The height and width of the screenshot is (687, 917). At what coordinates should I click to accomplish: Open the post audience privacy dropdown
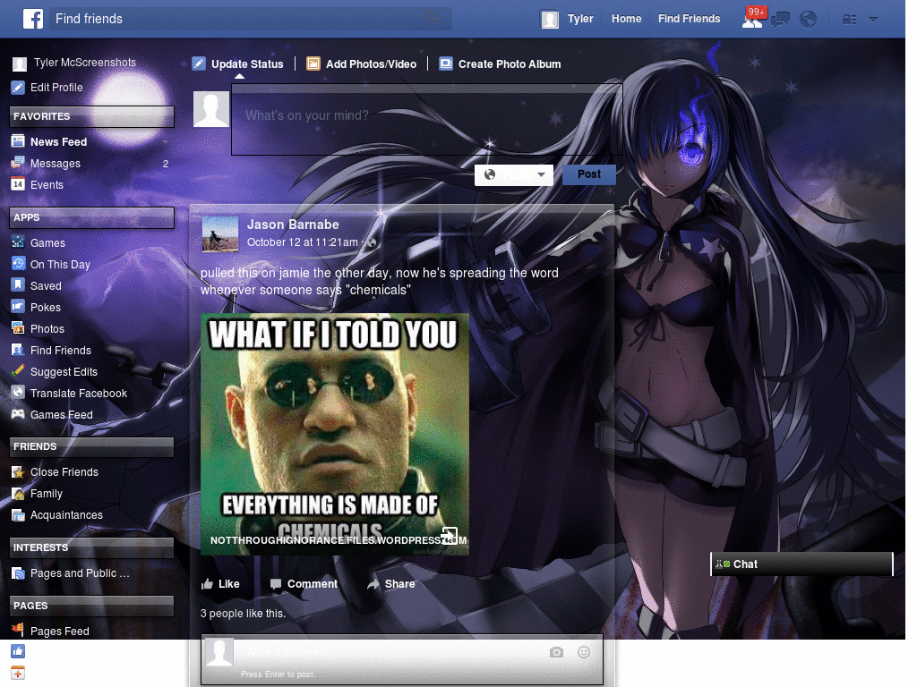(x=514, y=174)
